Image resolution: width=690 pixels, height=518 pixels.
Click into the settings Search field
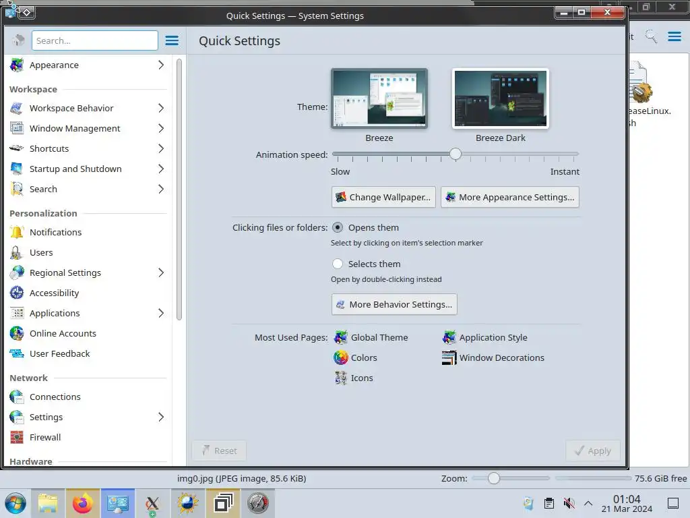[x=94, y=40]
